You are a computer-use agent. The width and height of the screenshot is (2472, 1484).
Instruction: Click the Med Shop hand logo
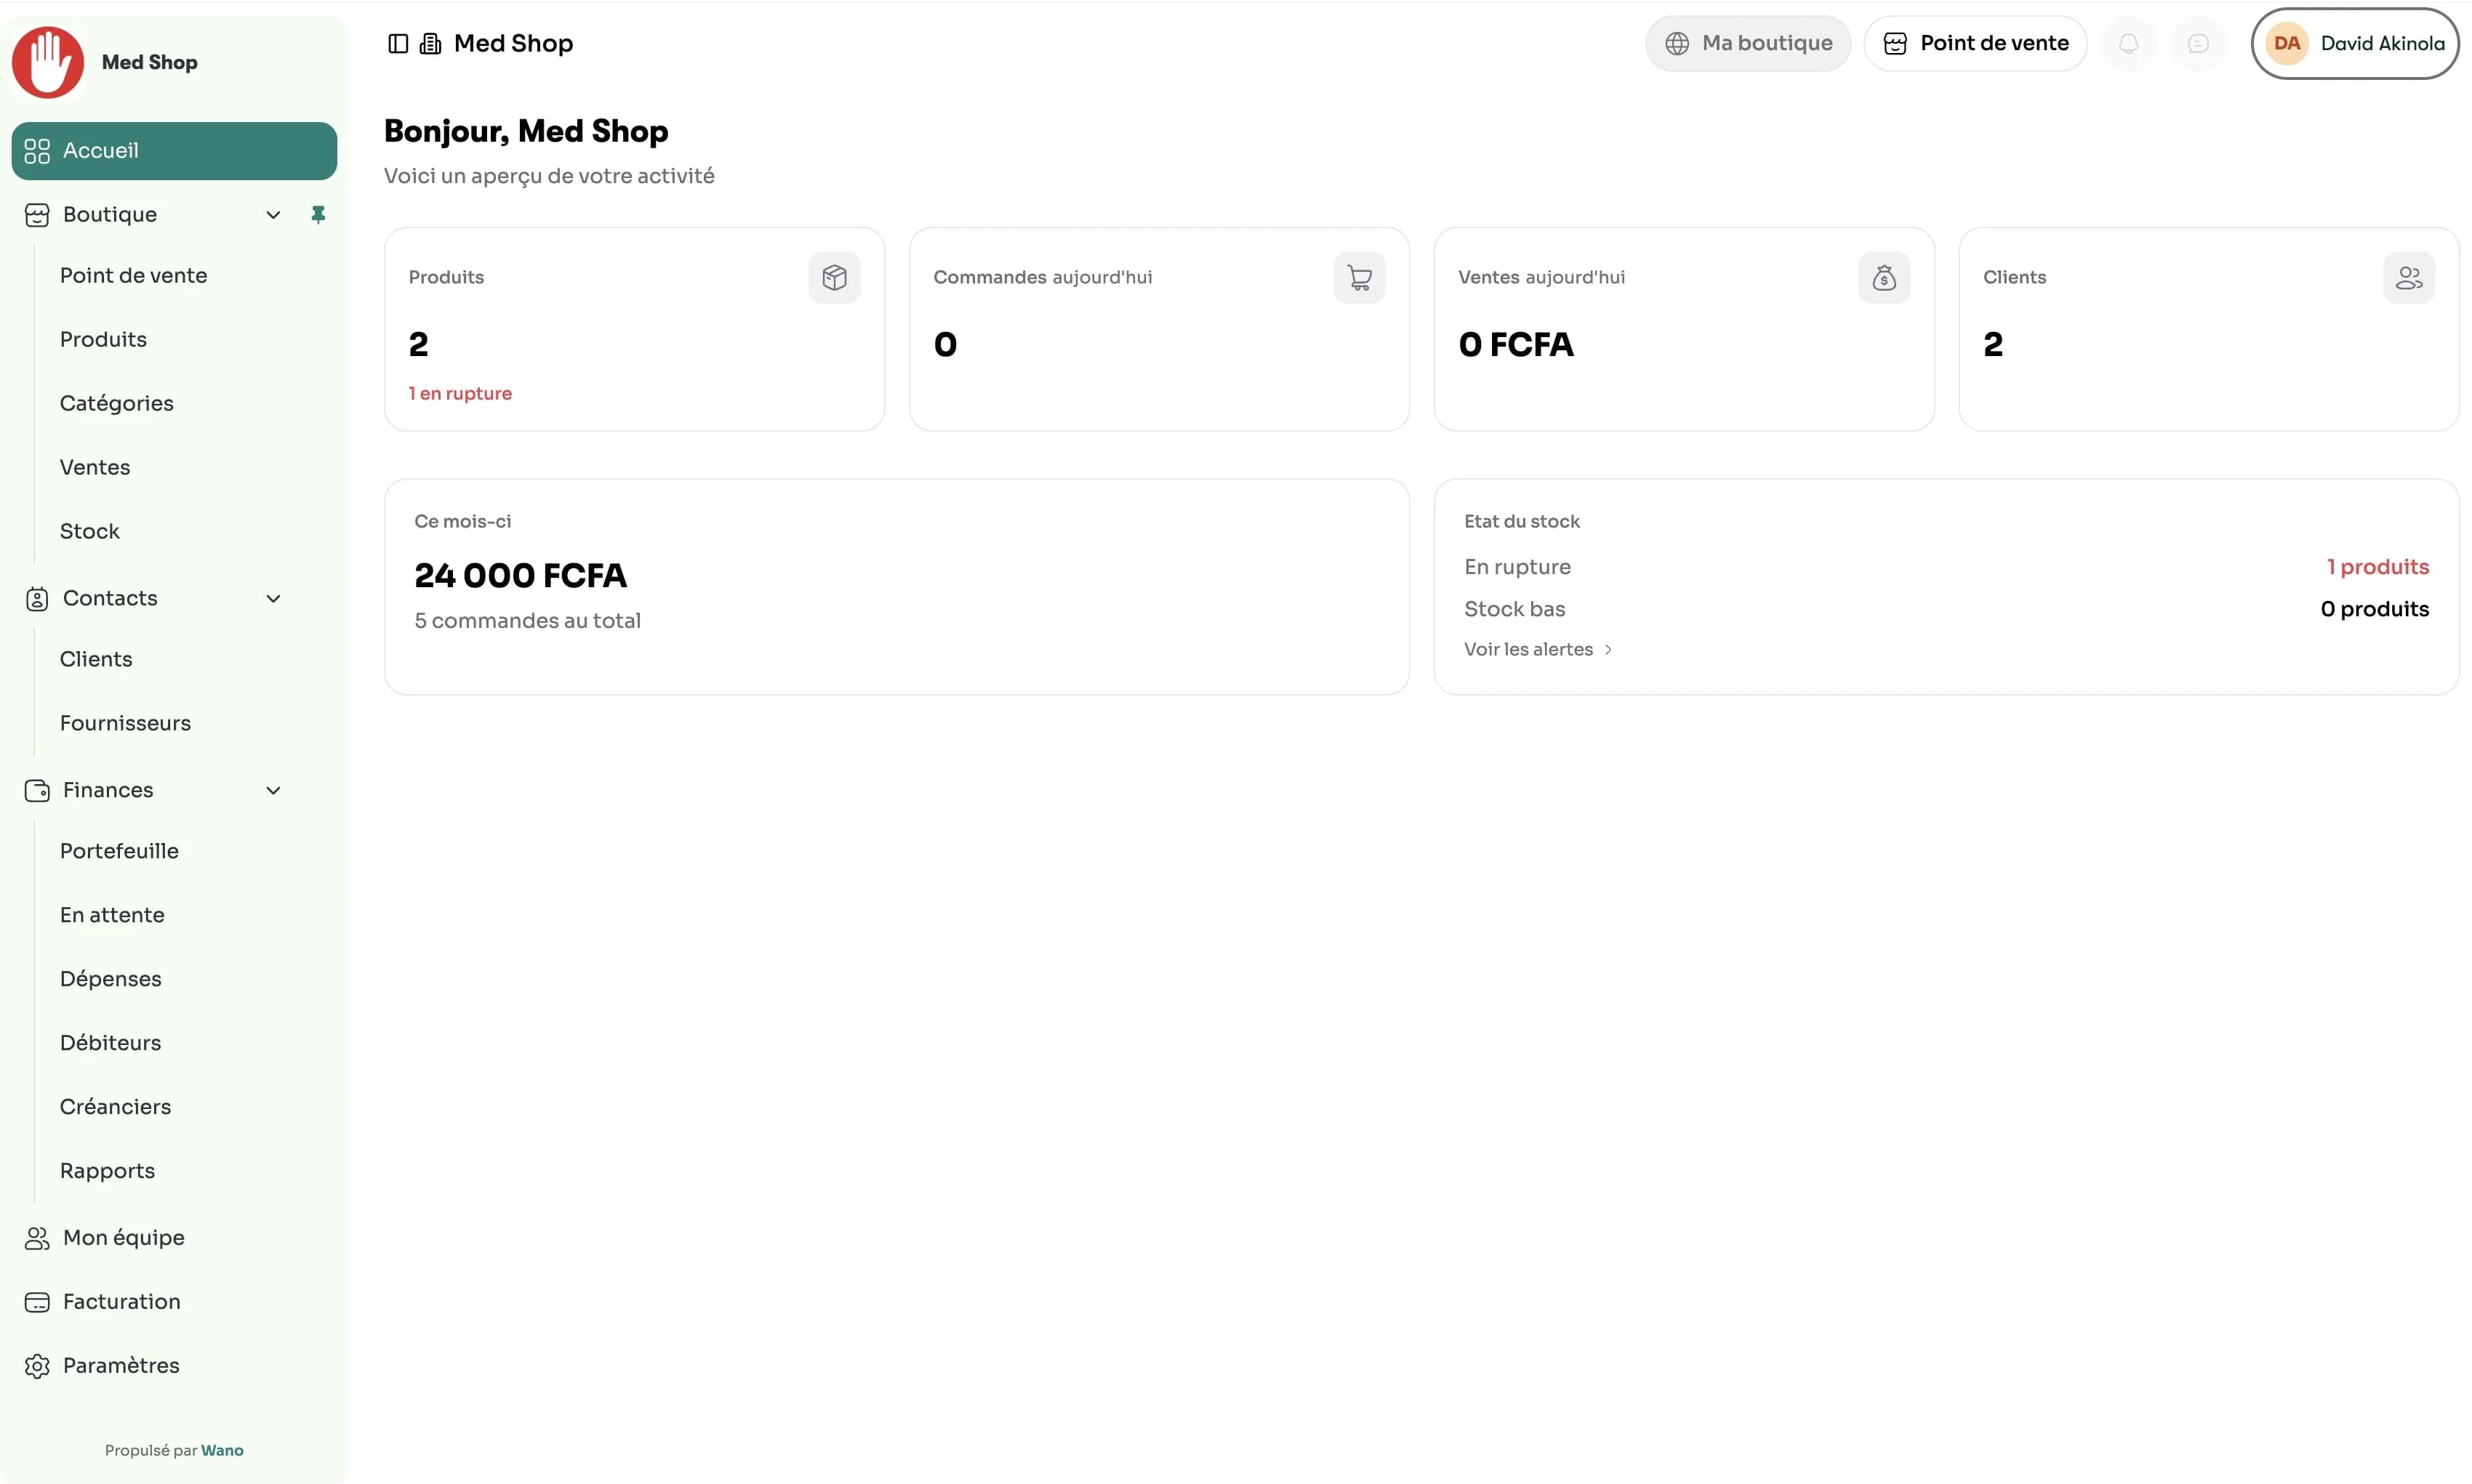(x=47, y=62)
